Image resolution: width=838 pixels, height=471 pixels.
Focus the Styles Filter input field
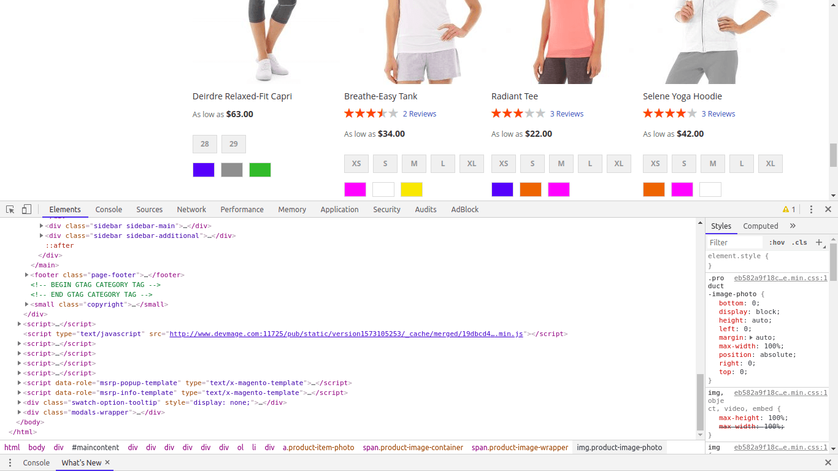coord(735,242)
